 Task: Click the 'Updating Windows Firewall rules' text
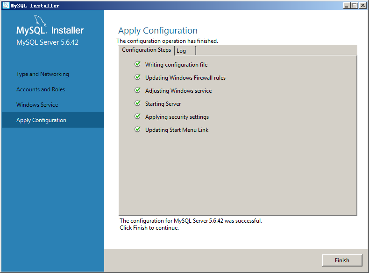click(185, 78)
